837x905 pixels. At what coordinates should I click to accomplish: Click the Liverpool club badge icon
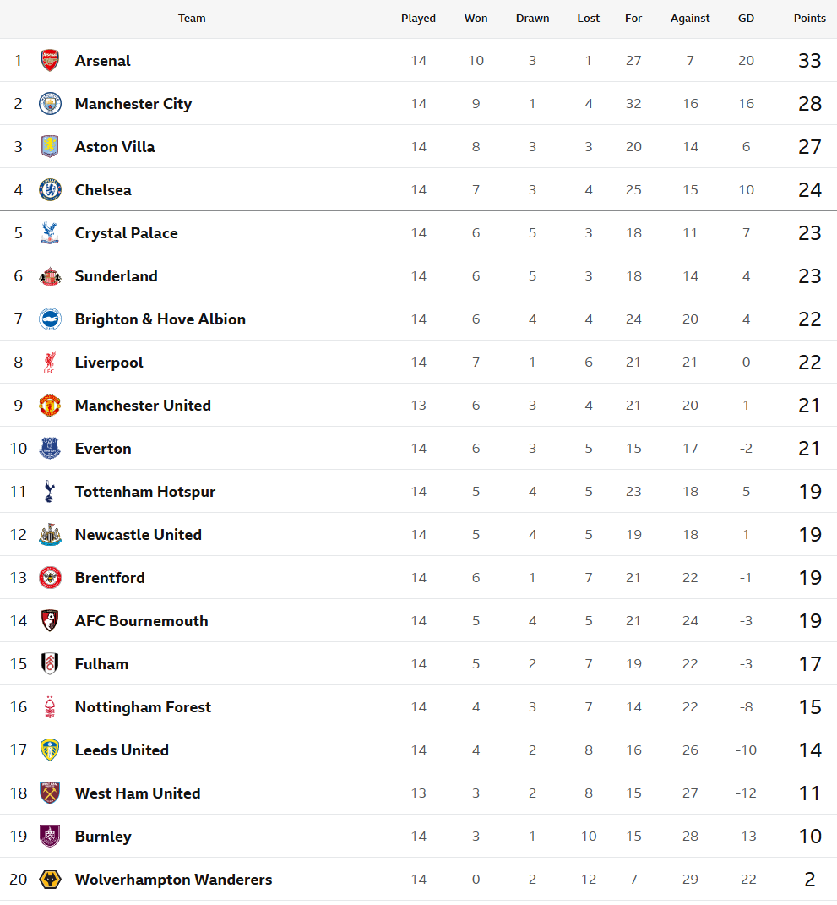coord(50,363)
